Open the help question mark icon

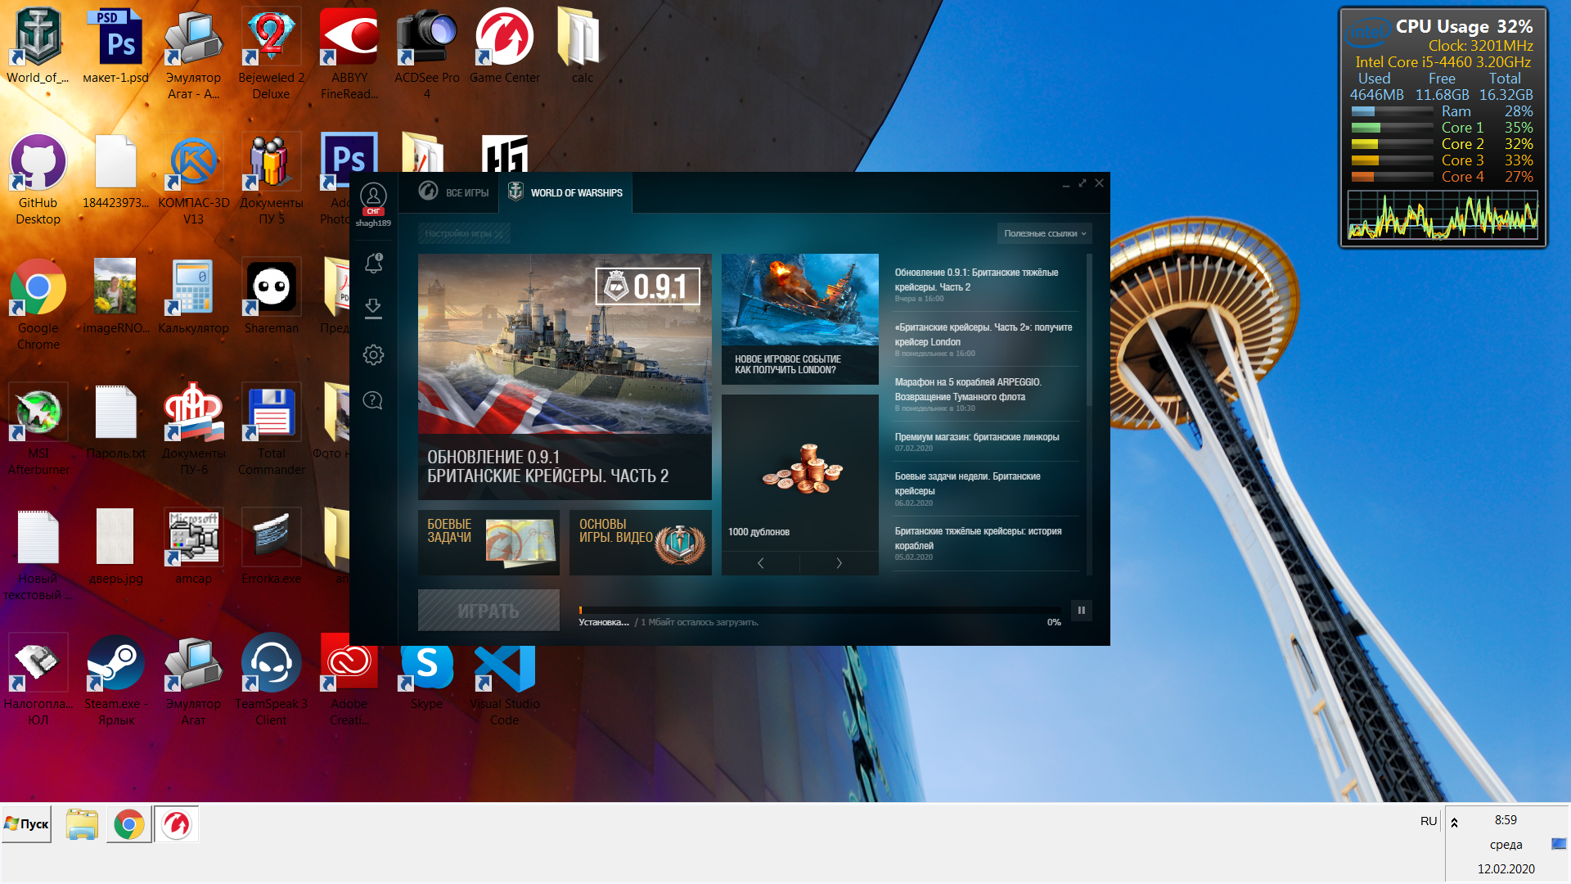pyautogui.click(x=373, y=400)
